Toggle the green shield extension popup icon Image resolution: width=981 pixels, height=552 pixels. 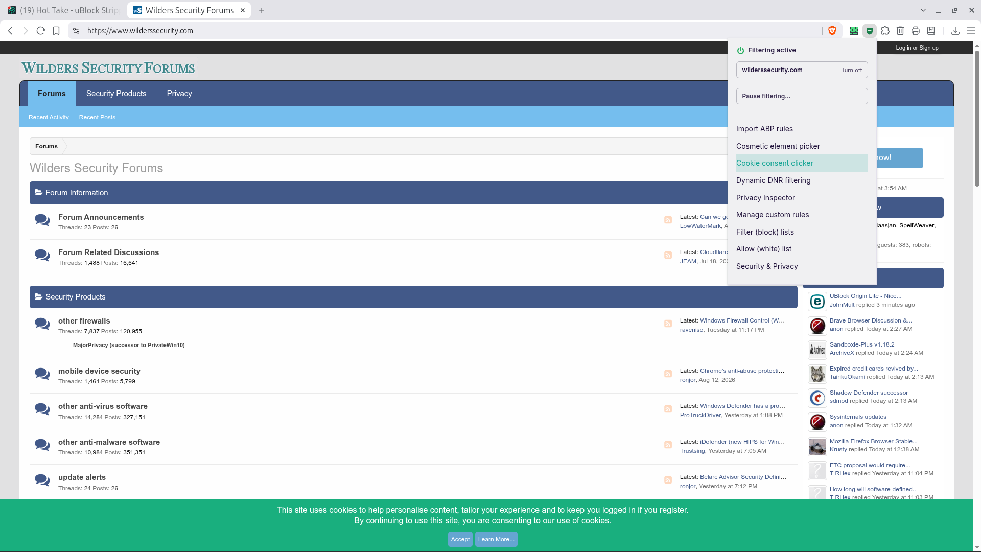(869, 31)
